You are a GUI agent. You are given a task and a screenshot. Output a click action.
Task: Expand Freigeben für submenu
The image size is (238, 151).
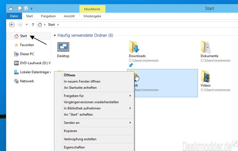pos(98,96)
